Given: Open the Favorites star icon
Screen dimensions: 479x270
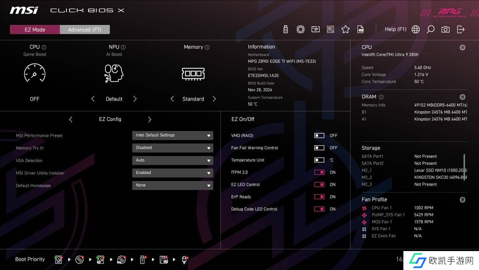Looking at the screenshot, I should (x=345, y=29).
